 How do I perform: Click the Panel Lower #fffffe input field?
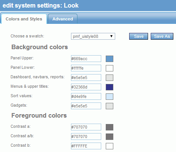(x=86, y=68)
